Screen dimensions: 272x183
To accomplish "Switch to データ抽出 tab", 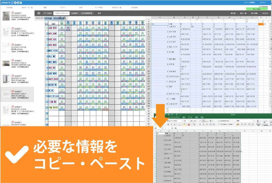I will [x=47, y=13].
